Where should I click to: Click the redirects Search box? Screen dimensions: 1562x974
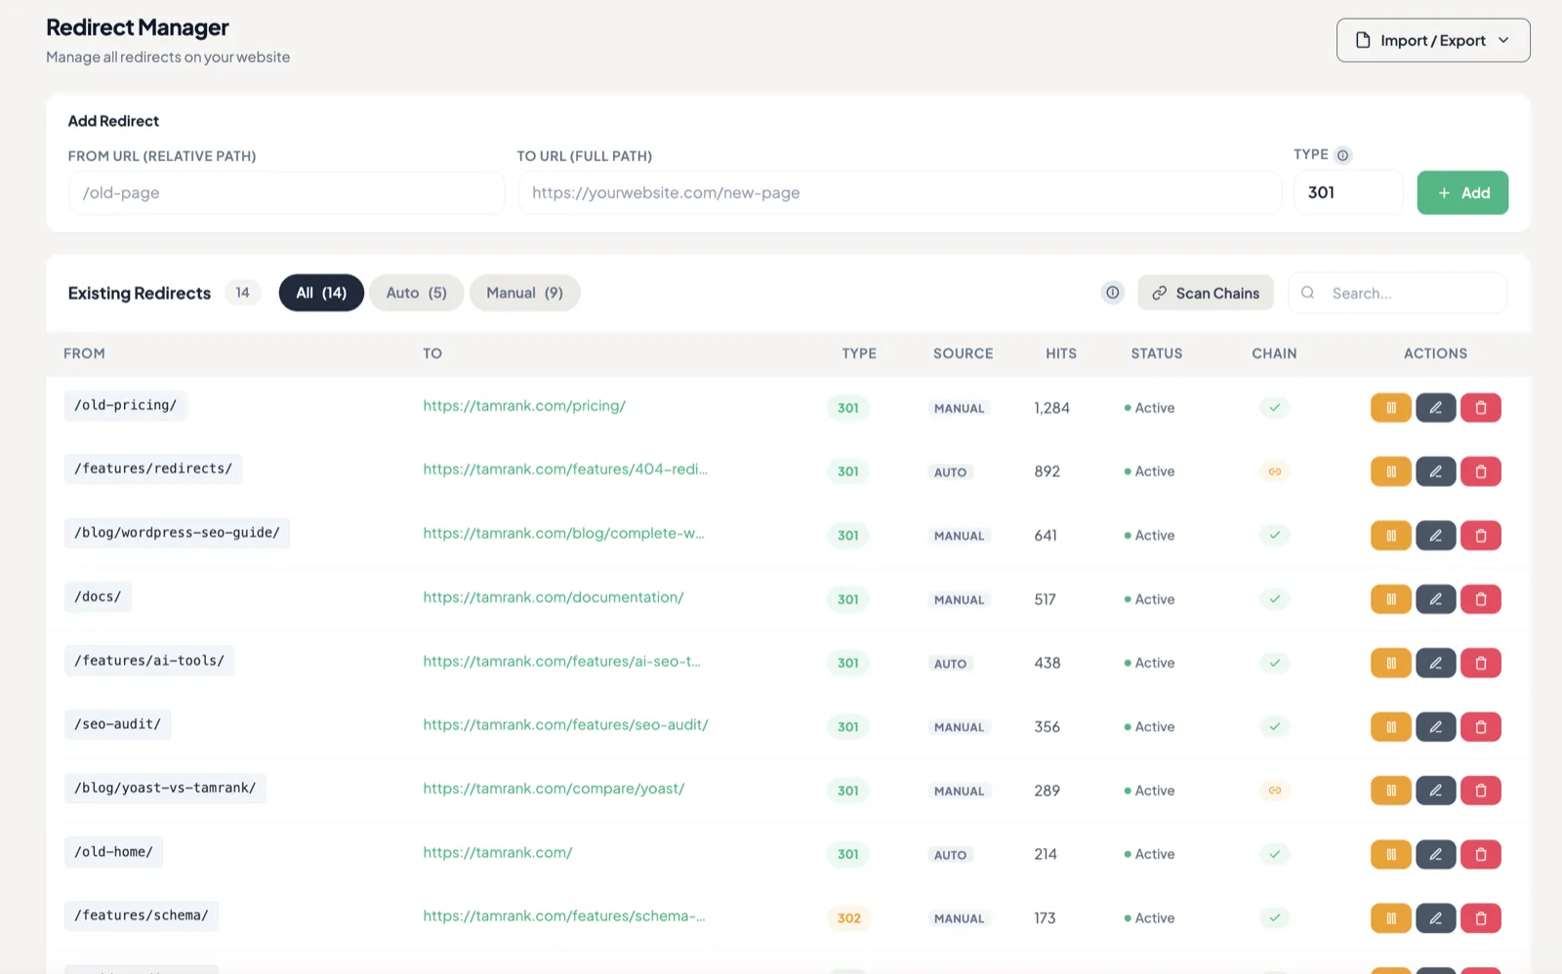coord(1397,293)
